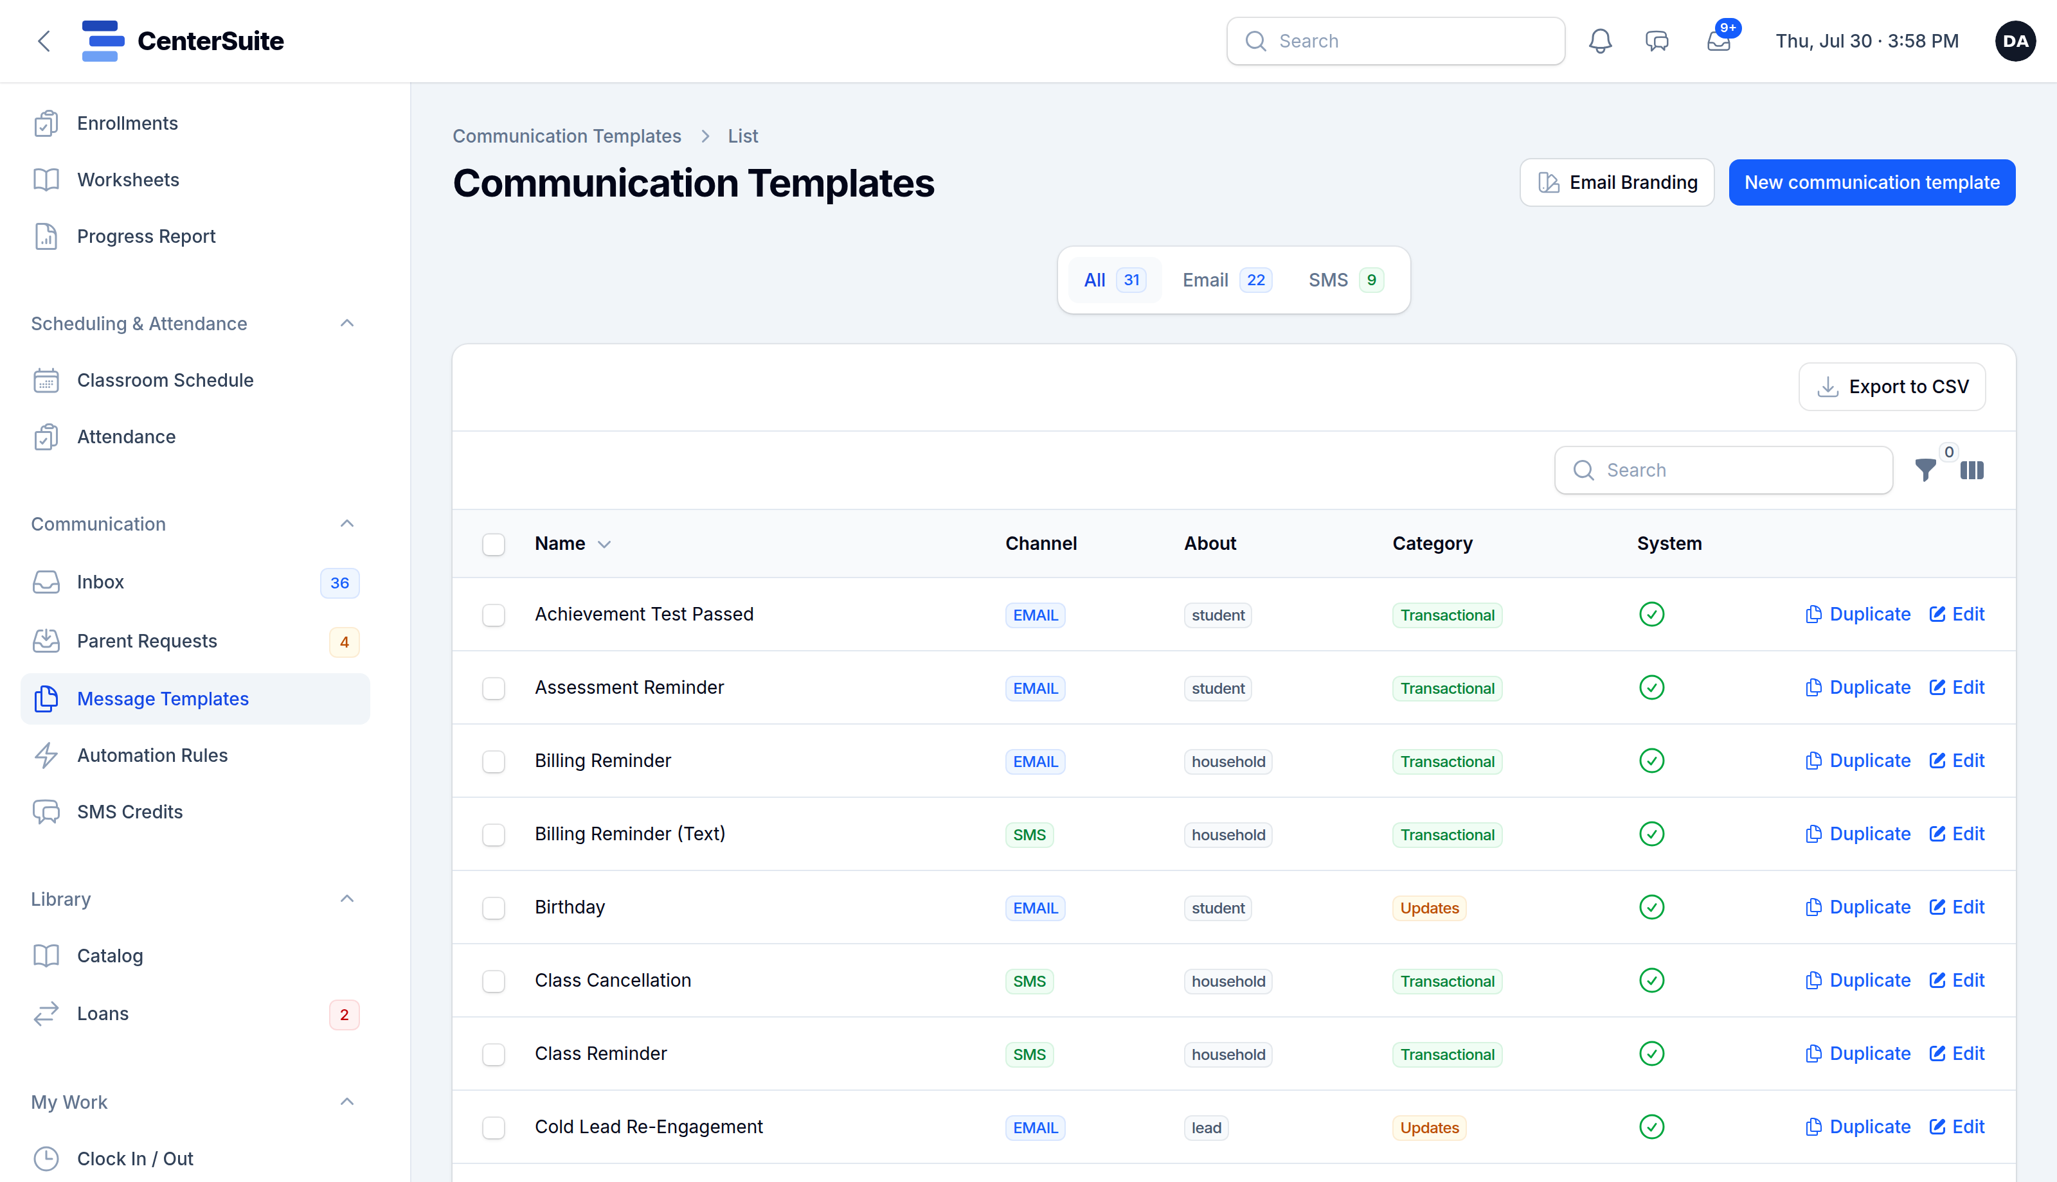Open Email Branding

pyautogui.click(x=1617, y=182)
